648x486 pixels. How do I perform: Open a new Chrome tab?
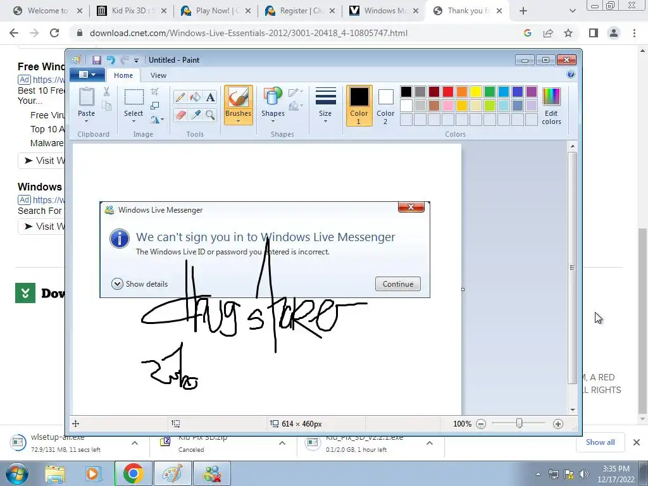523,11
